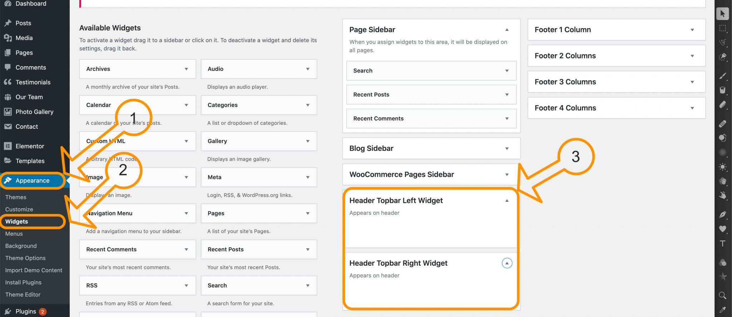
Task: Open the Widgets menu under Appearance
Action: point(16,221)
